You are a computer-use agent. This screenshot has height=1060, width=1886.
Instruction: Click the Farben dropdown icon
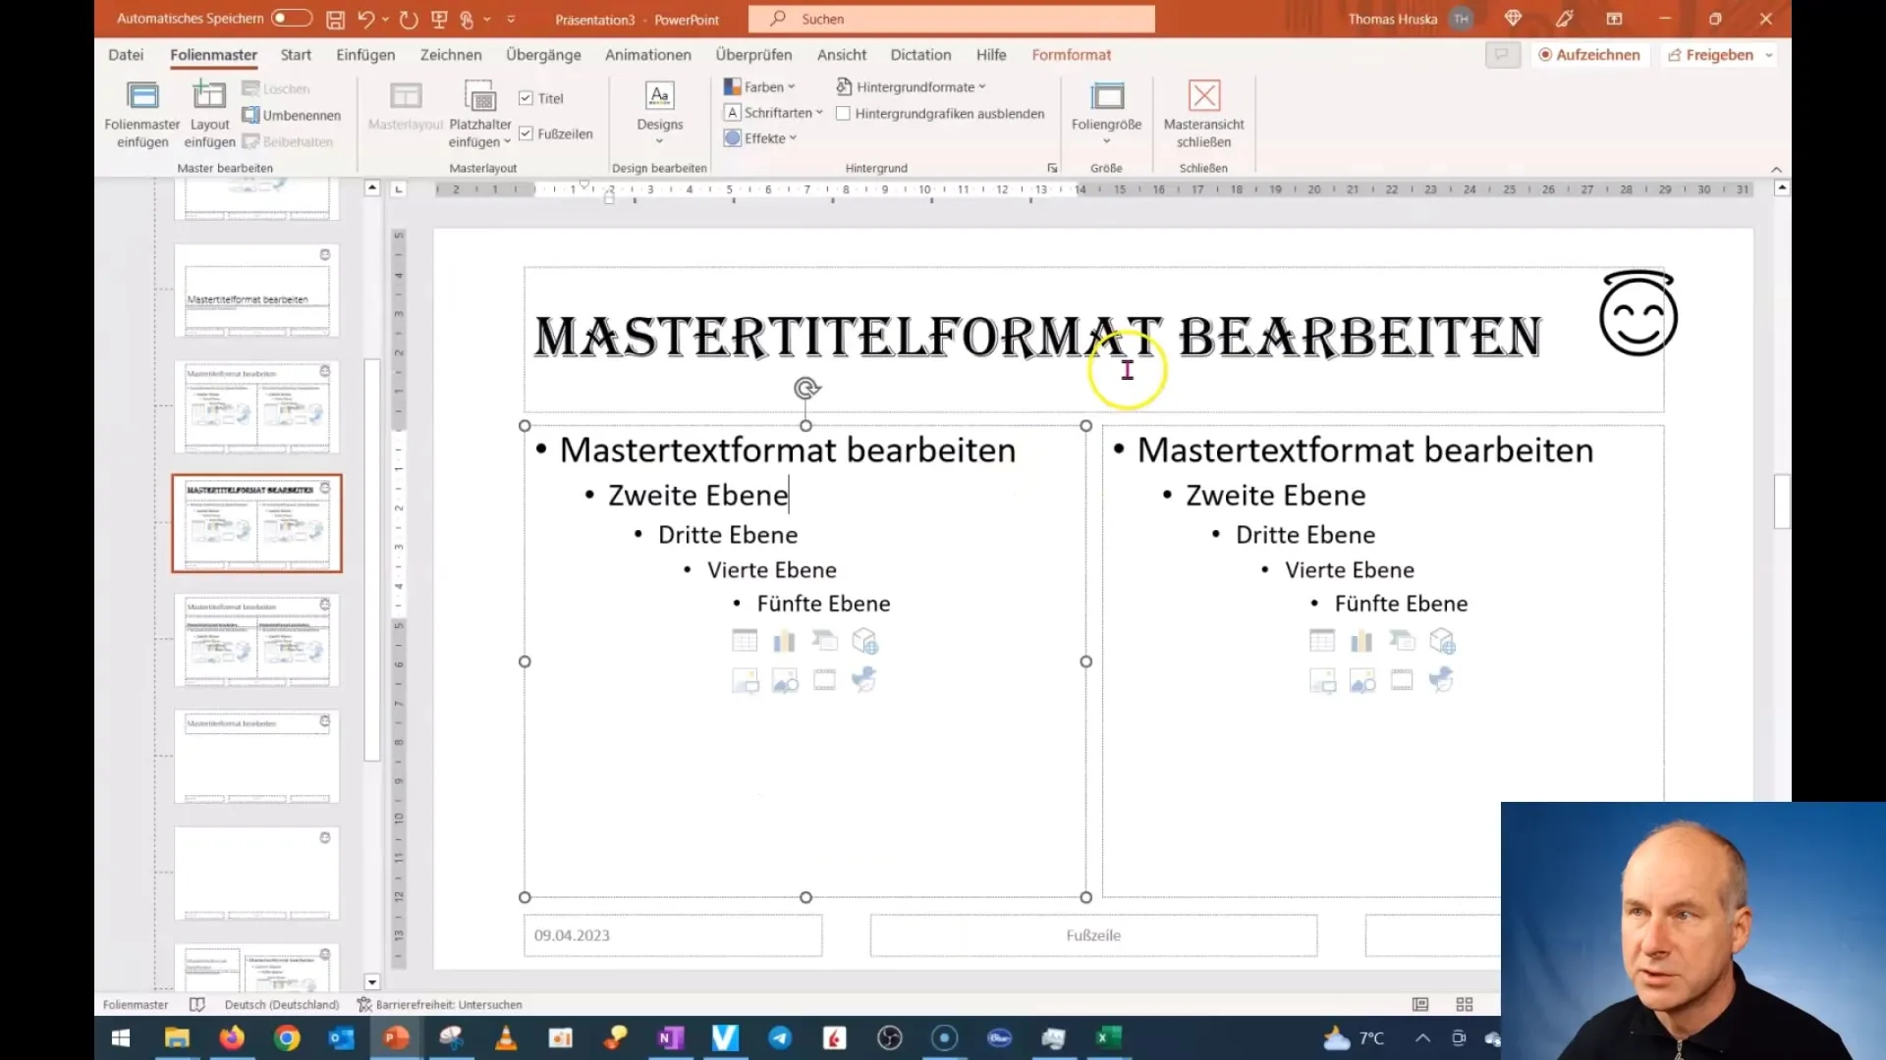pyautogui.click(x=792, y=85)
